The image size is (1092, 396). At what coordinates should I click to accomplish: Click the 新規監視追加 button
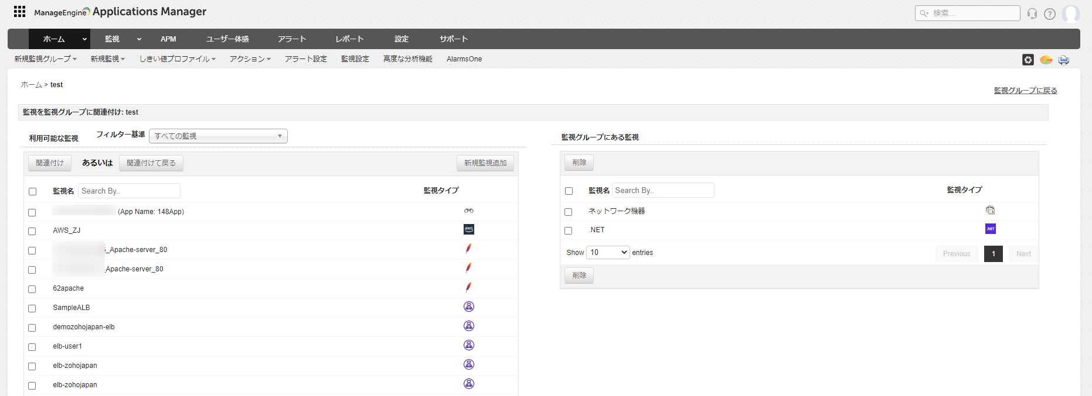coord(485,163)
